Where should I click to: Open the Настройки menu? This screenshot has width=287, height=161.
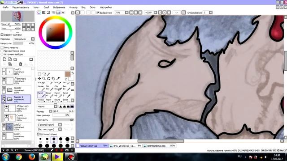[106, 7]
